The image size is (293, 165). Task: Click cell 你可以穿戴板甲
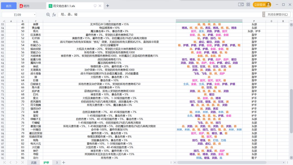(109, 45)
